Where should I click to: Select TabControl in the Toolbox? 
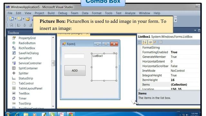pos(26,83)
